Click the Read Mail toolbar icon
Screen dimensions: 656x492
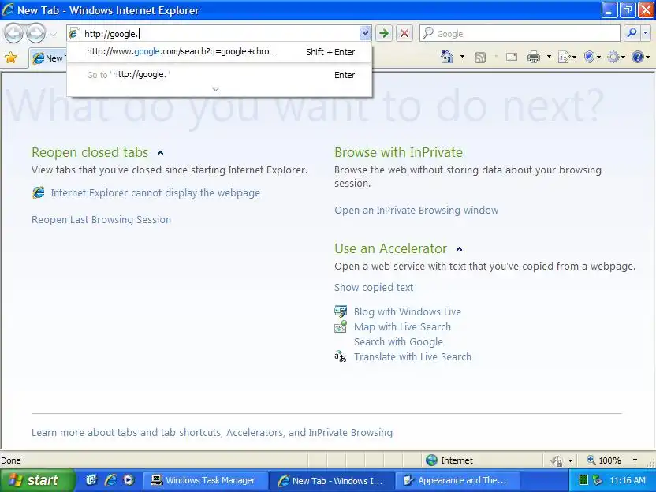tap(511, 57)
